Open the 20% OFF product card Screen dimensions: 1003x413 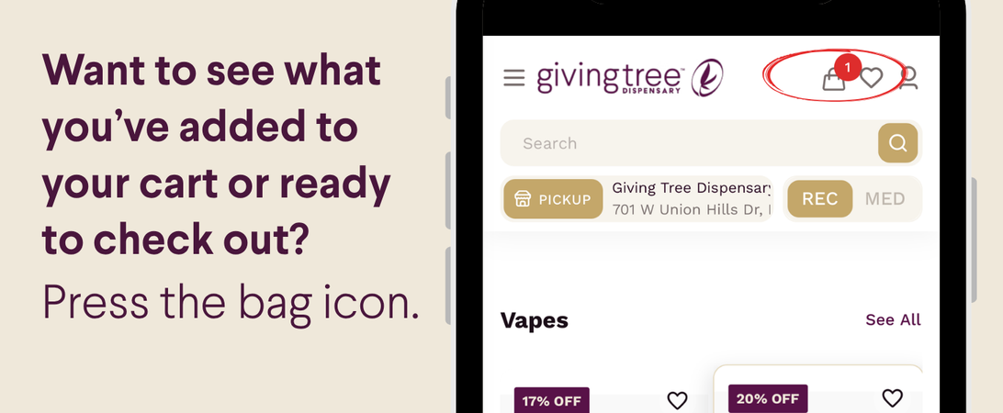(818, 389)
